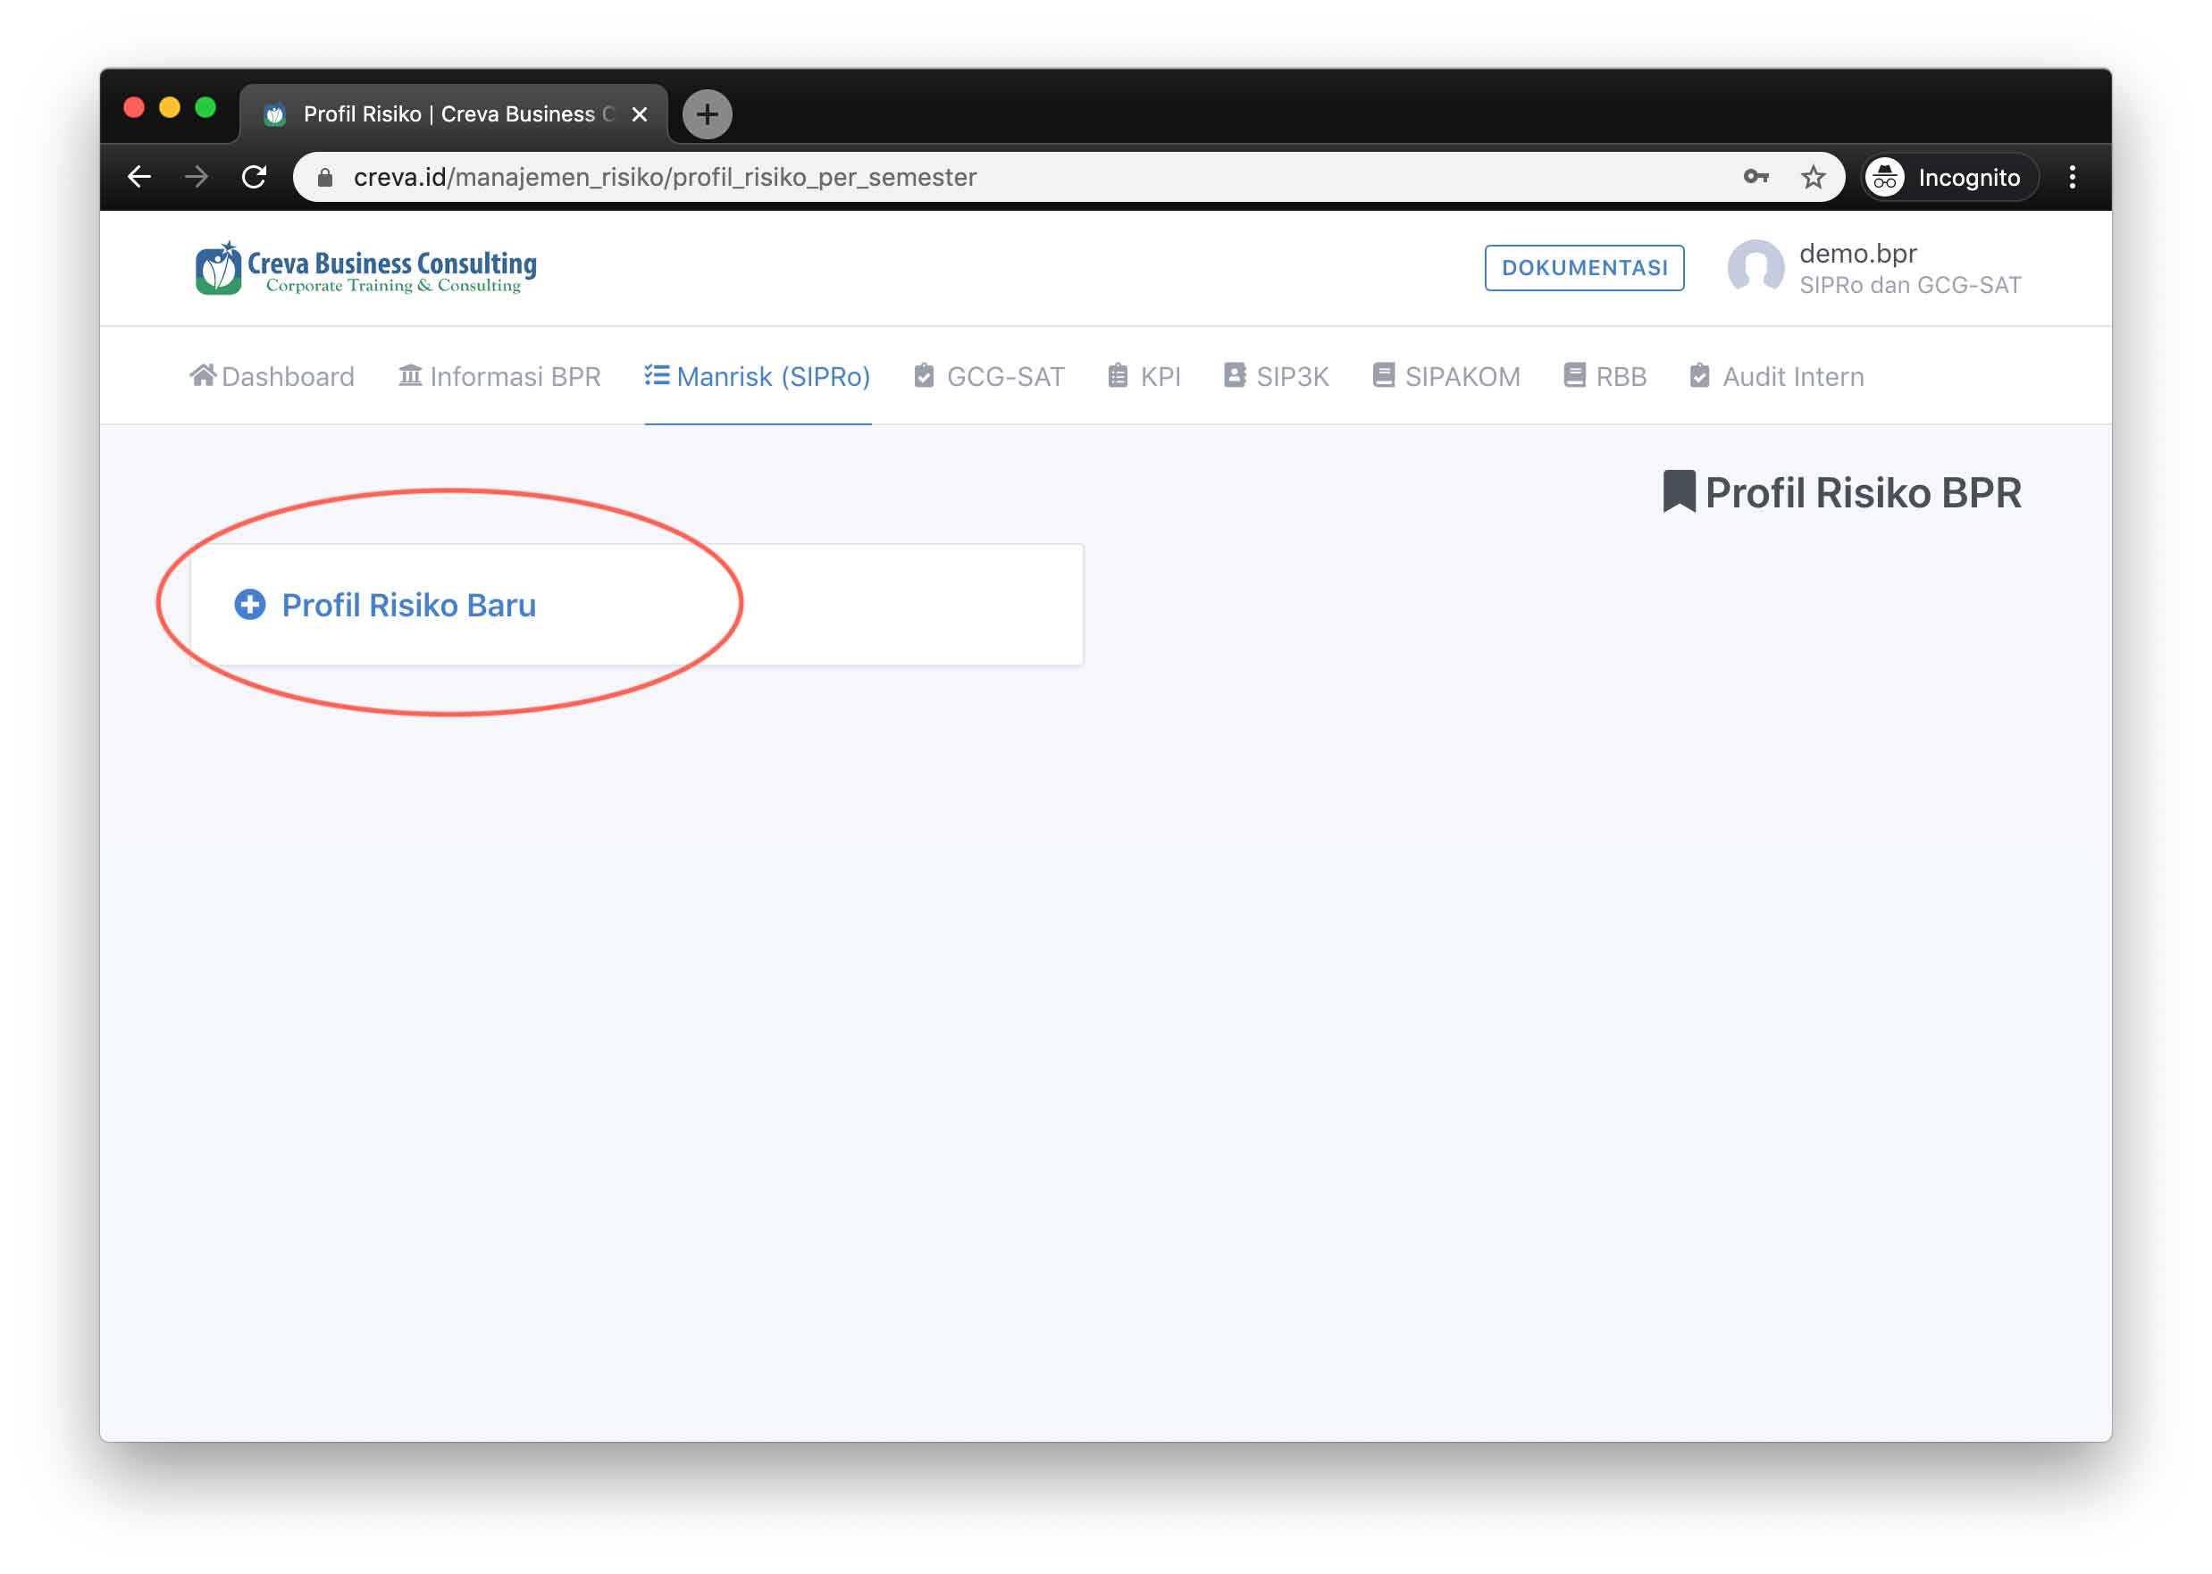
Task: Click the Creva Business Consulting logo
Action: (x=365, y=269)
